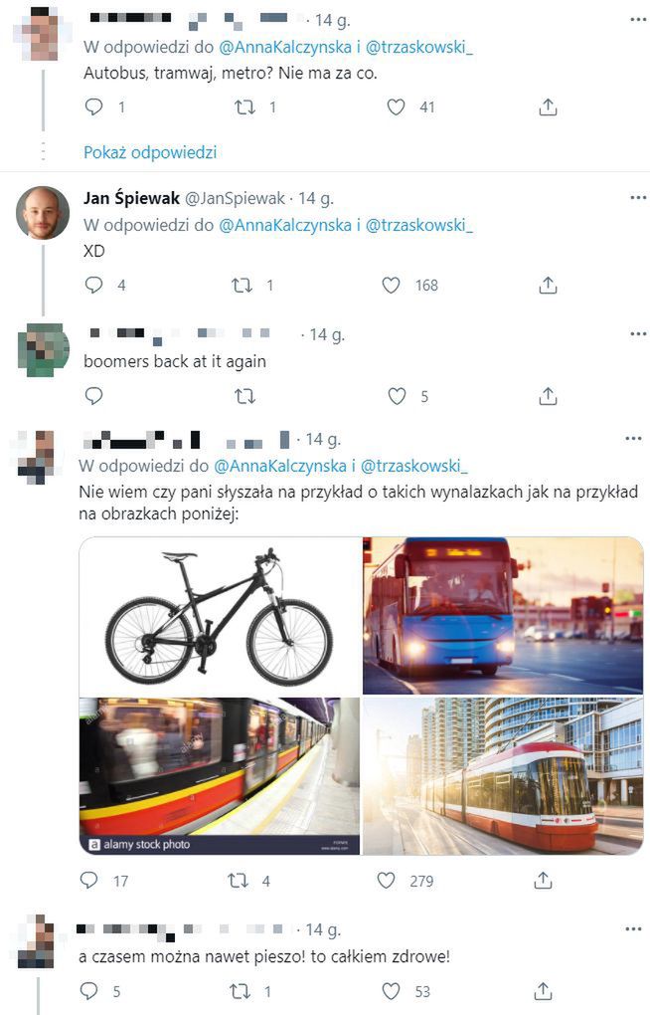
Task: Open more options for Jan Śpiewak's tweet
Action: (637, 197)
